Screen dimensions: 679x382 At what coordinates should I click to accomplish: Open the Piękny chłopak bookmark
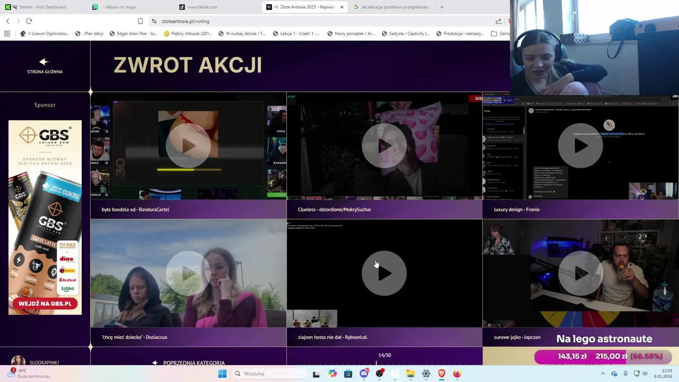click(188, 33)
